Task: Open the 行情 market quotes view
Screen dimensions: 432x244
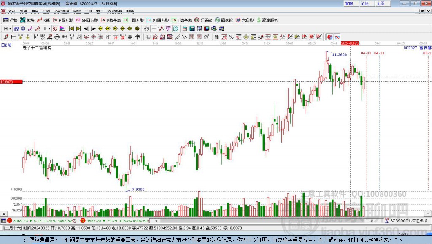Action: [x=10, y=20]
